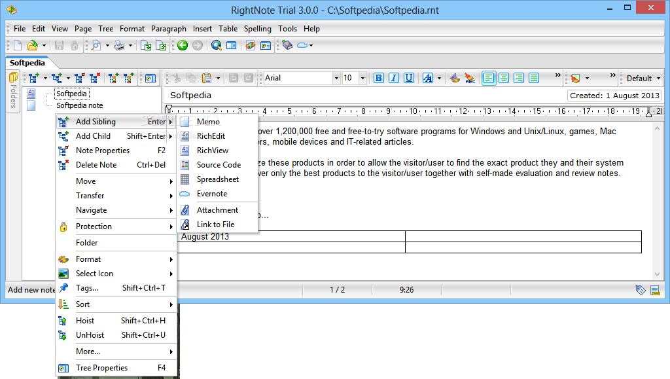Open the font name Arial dropdown
The image size is (670, 379).
pos(336,78)
